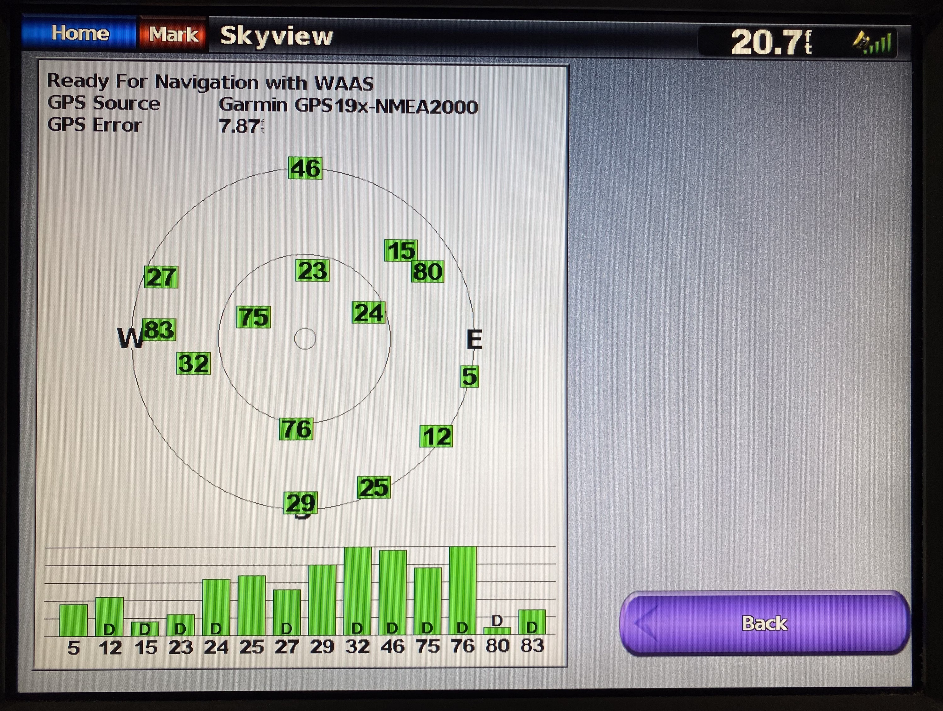Screen dimensions: 943x711
Task: Select satellite 80 marker in skyview
Action: coord(427,272)
